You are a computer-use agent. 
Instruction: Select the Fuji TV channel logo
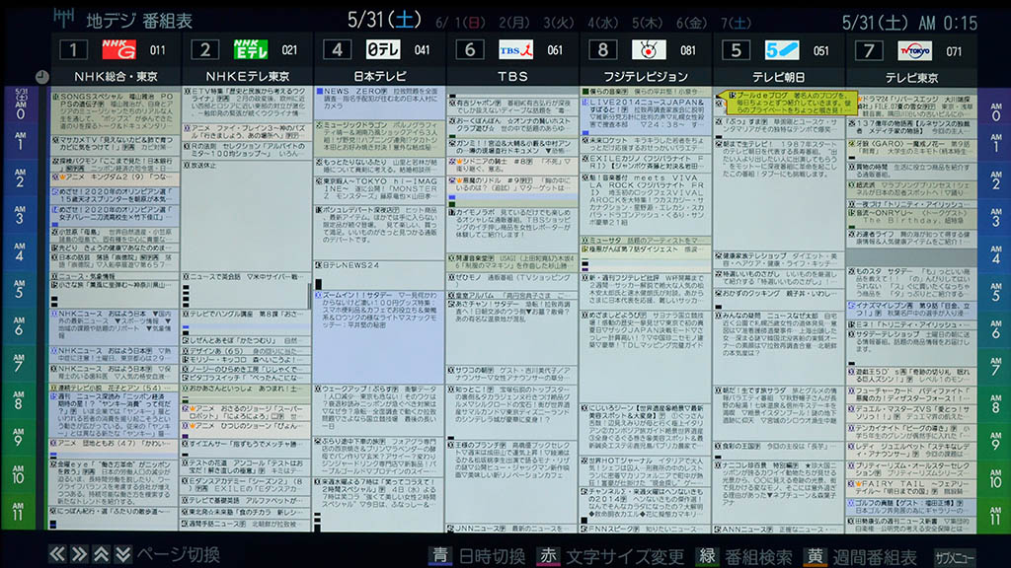649,49
